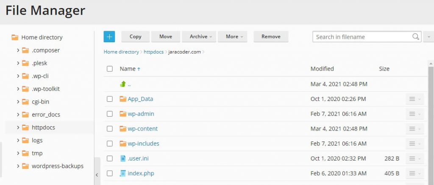The image size is (434, 185).
Task: Collapse the sidebar with the left arrow handle
Action: [x=97, y=174]
